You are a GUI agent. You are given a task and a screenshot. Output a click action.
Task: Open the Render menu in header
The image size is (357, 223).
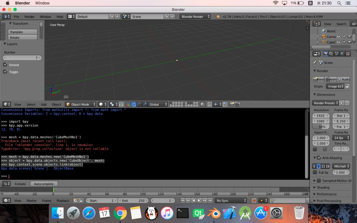tap(29, 16)
